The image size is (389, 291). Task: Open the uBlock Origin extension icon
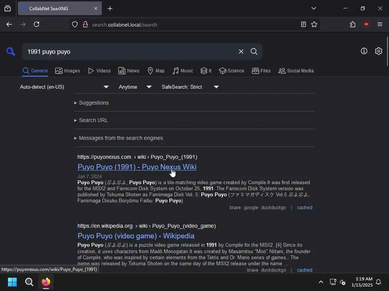[366, 24]
